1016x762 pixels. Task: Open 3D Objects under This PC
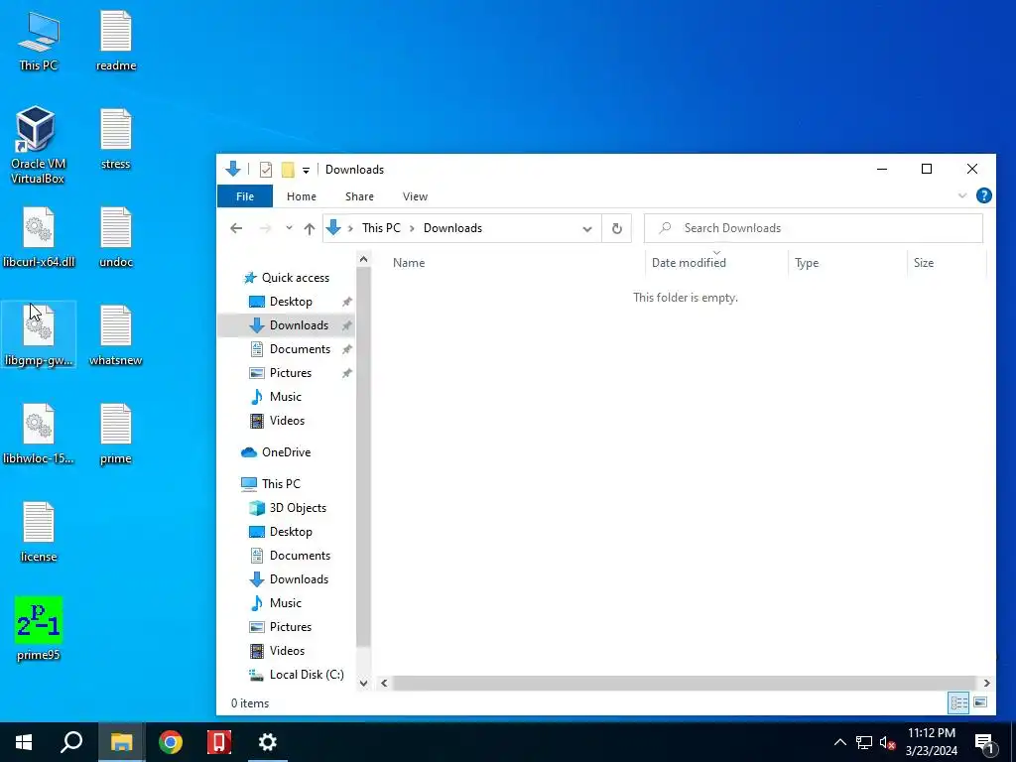coord(298,507)
